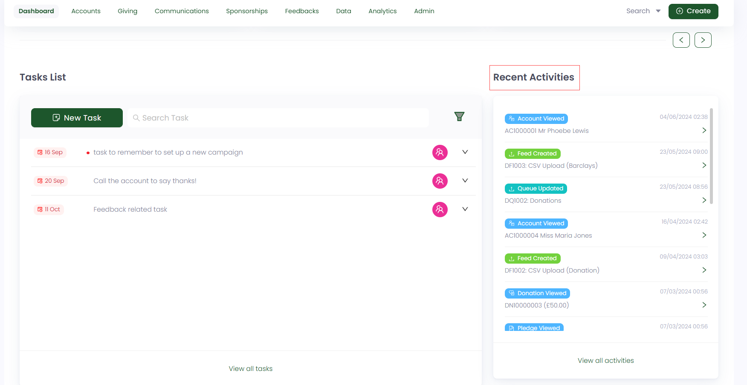The height and width of the screenshot is (385, 747).
Task: Open Account Viewed Phoebe Lewis arrow
Action: [x=704, y=130]
